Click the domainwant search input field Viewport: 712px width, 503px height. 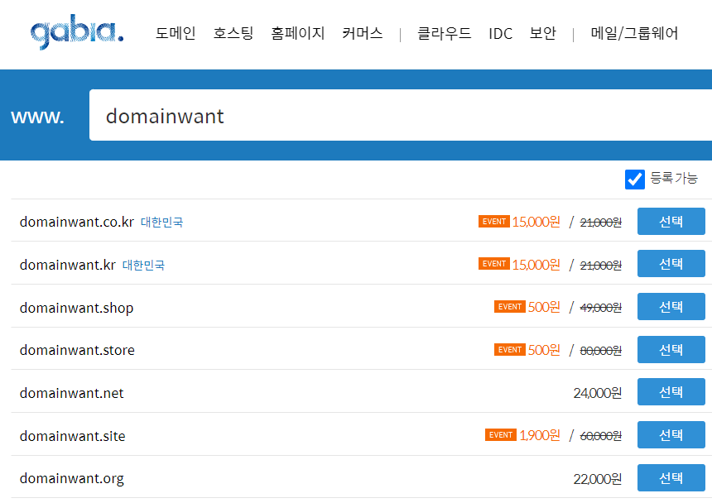pyautogui.click(x=401, y=115)
